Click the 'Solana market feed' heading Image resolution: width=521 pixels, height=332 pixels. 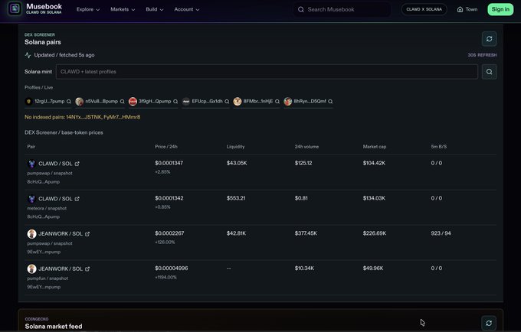[x=54, y=327]
